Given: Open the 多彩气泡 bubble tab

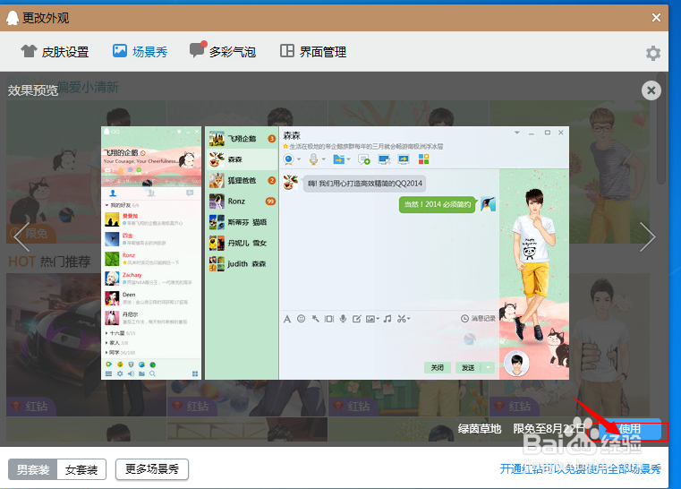Looking at the screenshot, I should point(223,51).
